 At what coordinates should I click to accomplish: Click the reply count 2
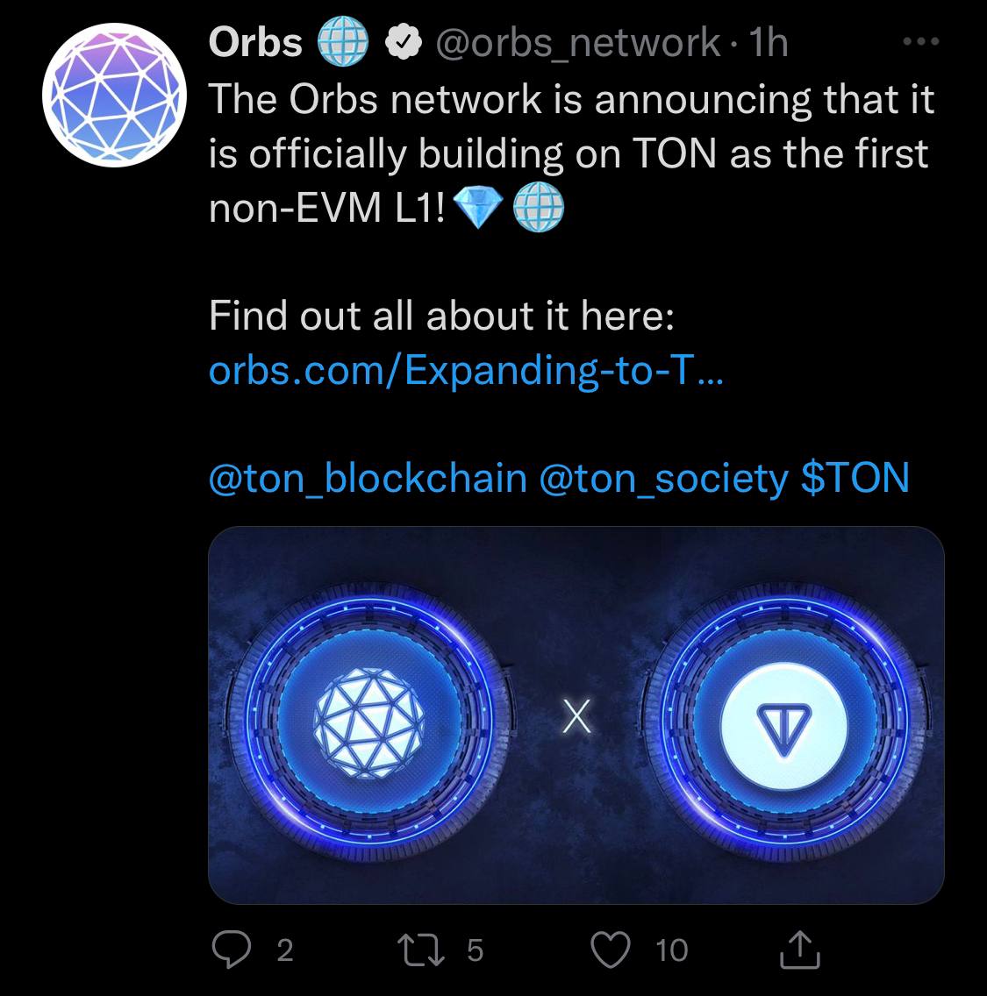point(285,950)
